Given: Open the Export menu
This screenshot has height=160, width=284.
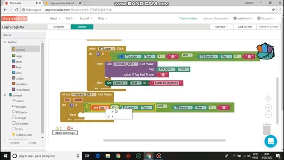Looking at the screenshot, I should 86,18.
